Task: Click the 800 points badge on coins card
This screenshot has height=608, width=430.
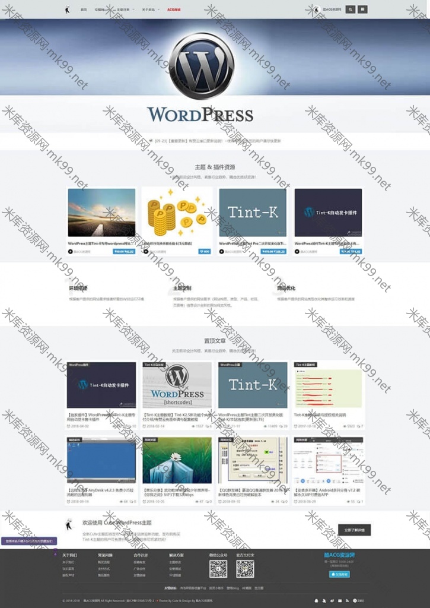Action: pos(205,251)
